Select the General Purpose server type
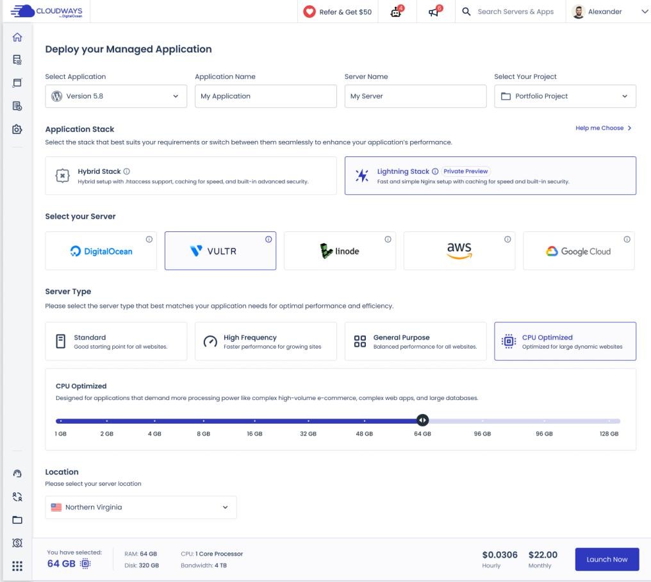651x582 pixels. coord(415,342)
